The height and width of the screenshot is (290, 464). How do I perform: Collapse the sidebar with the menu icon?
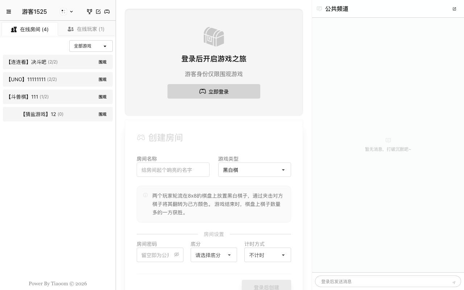9,12
